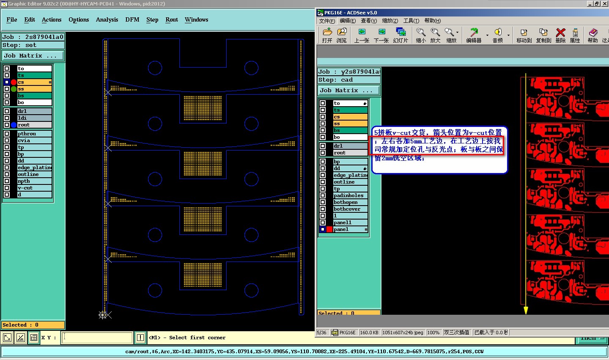Open image Properties (属性) icon
The width and height of the screenshot is (609, 360).
coord(575,32)
